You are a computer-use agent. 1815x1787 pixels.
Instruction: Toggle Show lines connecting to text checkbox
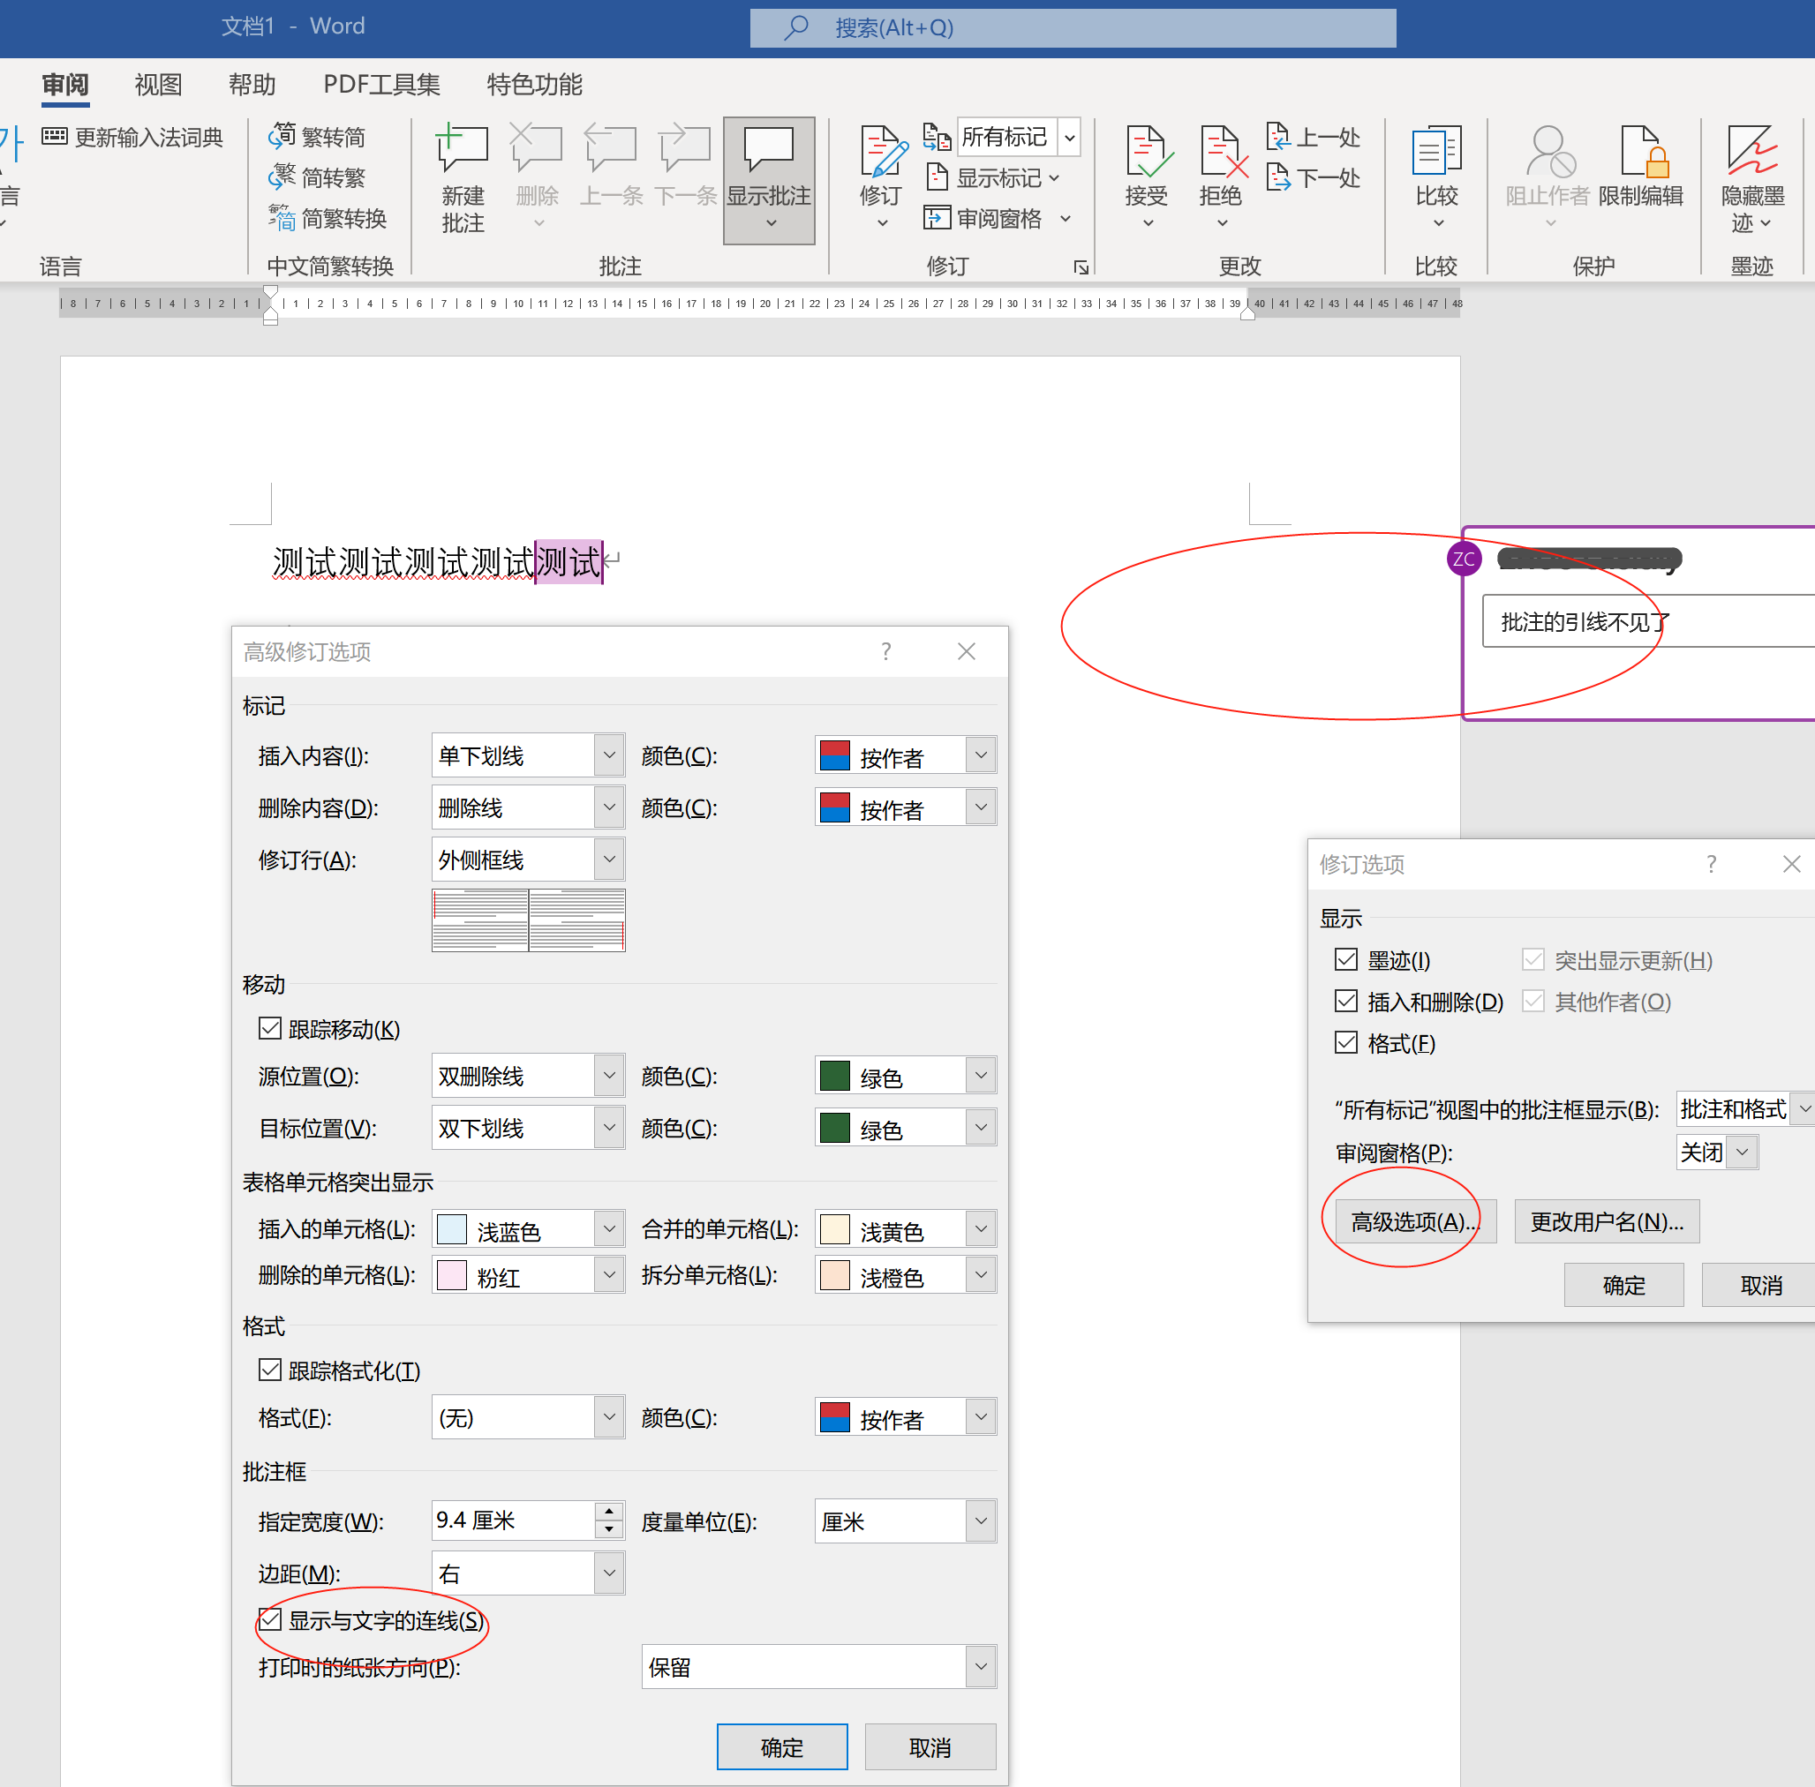270,1620
